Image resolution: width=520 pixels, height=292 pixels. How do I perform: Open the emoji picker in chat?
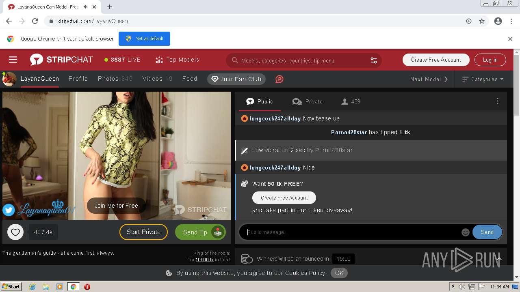(466, 232)
